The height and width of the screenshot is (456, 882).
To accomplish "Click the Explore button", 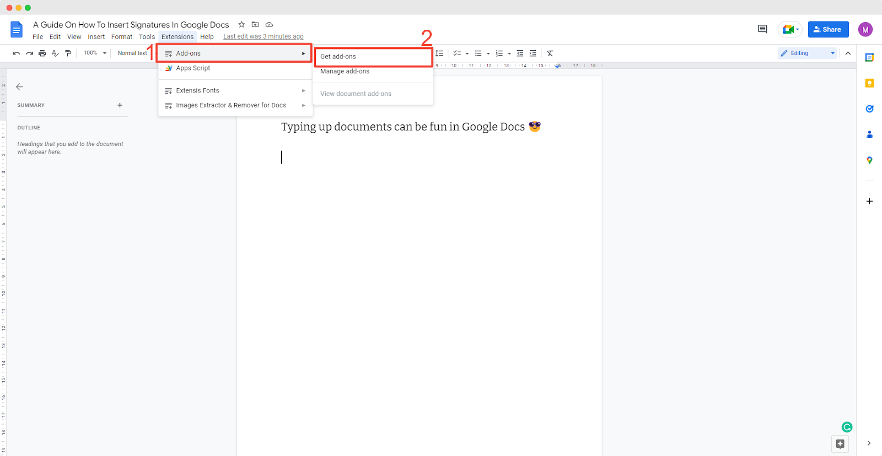I will [840, 444].
